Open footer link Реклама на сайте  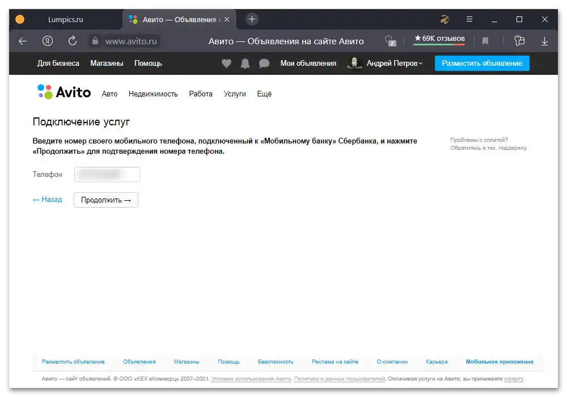click(x=335, y=362)
